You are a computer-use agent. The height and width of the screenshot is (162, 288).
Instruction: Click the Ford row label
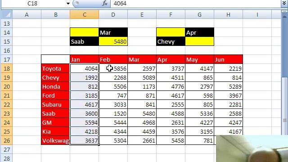(x=56, y=95)
